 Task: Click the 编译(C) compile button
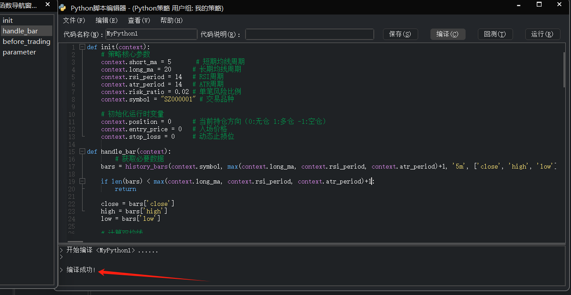[x=448, y=34]
